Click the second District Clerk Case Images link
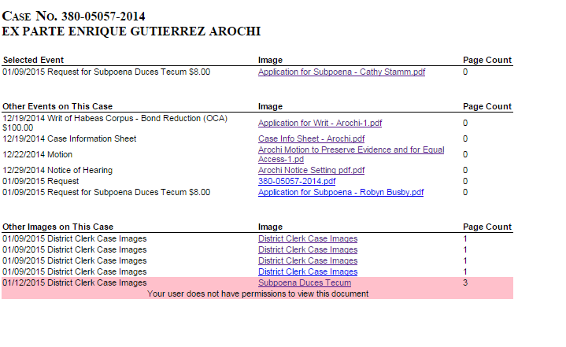The image size is (566, 347). coord(307,249)
